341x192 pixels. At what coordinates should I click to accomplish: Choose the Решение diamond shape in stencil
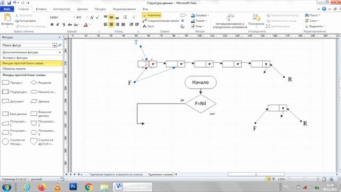pyautogui.click(x=40, y=83)
